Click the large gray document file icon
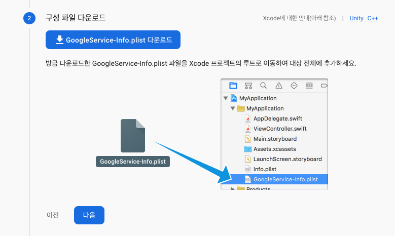The image size is (395, 236). tap(133, 136)
